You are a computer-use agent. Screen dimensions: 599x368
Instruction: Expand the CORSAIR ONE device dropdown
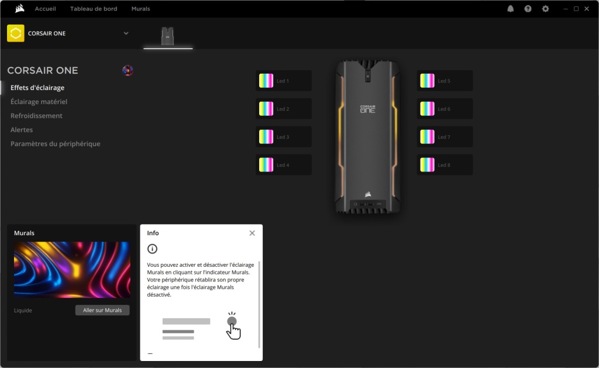point(126,33)
